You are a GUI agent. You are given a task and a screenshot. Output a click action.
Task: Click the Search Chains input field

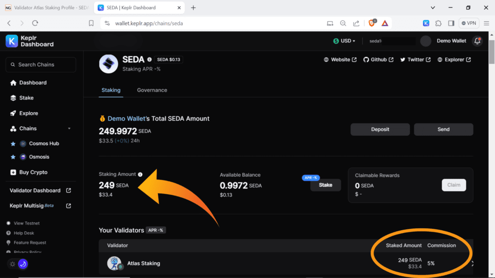pyautogui.click(x=41, y=65)
